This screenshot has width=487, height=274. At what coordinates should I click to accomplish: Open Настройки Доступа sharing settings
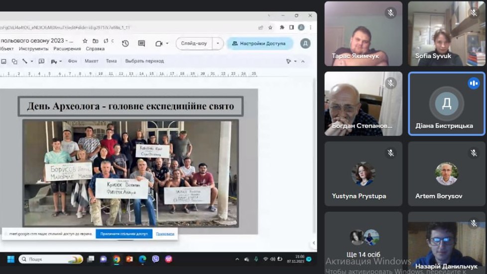click(x=259, y=43)
